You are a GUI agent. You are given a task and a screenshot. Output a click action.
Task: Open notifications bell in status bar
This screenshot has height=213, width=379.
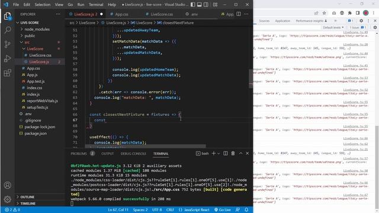point(246,210)
